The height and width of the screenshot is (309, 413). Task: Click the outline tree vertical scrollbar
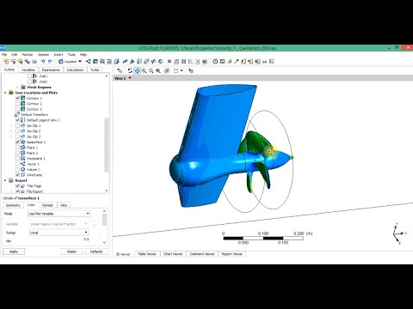[x=107, y=145]
